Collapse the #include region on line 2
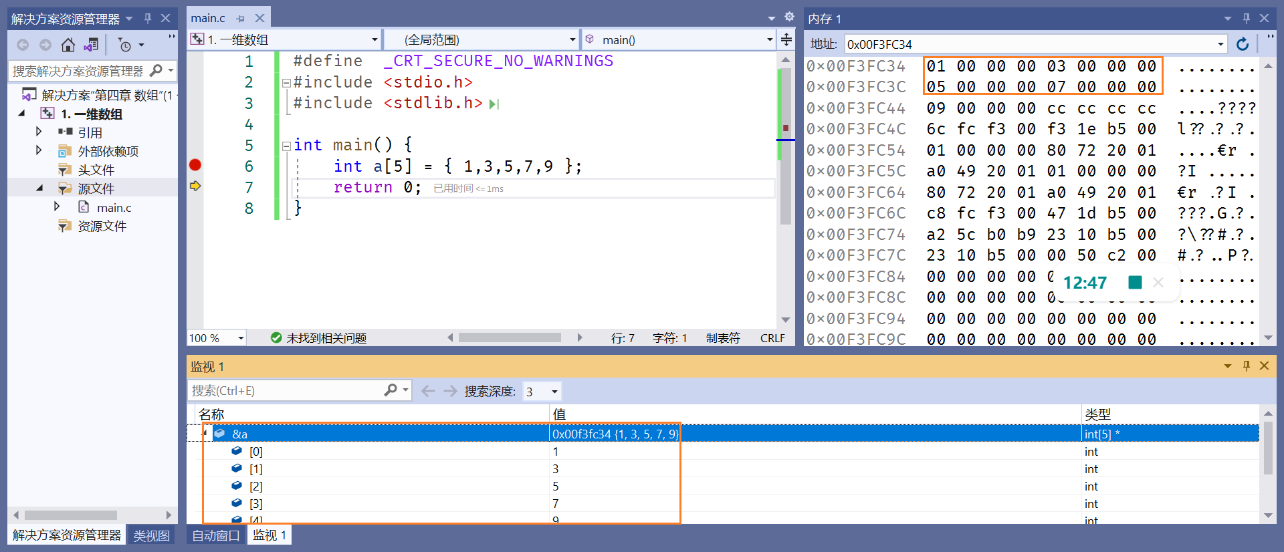 pyautogui.click(x=286, y=83)
